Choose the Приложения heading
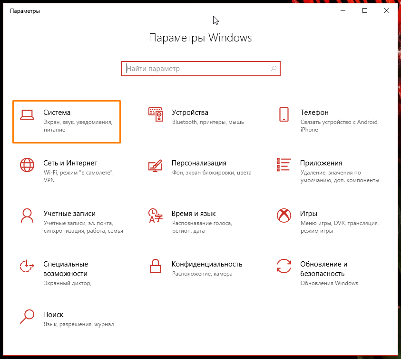This screenshot has height=359, width=401. [x=321, y=163]
